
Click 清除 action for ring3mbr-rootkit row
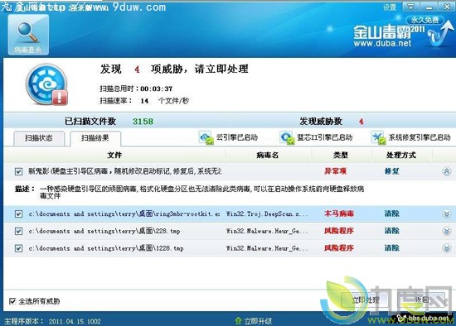click(391, 213)
